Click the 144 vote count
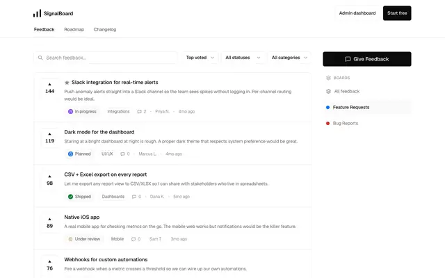445x278 pixels. 49,91
